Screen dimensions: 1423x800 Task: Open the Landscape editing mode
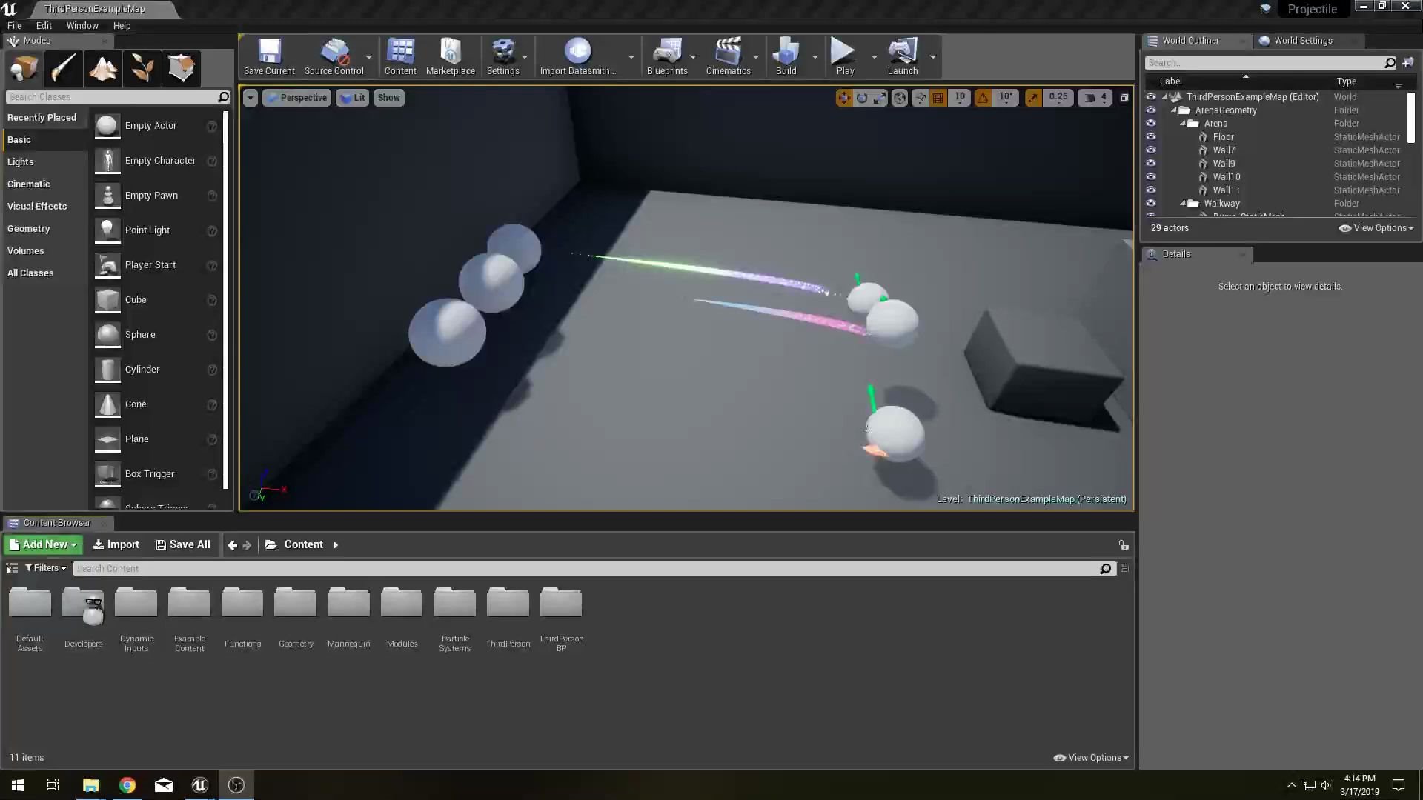pyautogui.click(x=102, y=68)
